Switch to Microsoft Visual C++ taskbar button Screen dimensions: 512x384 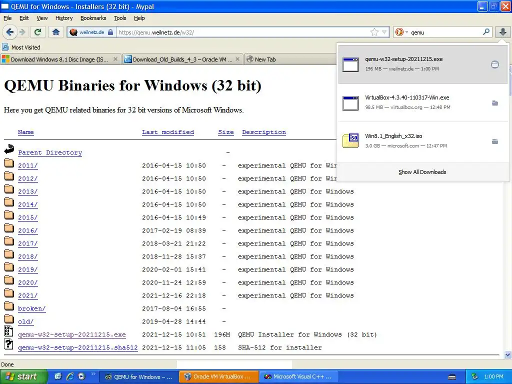pos(299,376)
